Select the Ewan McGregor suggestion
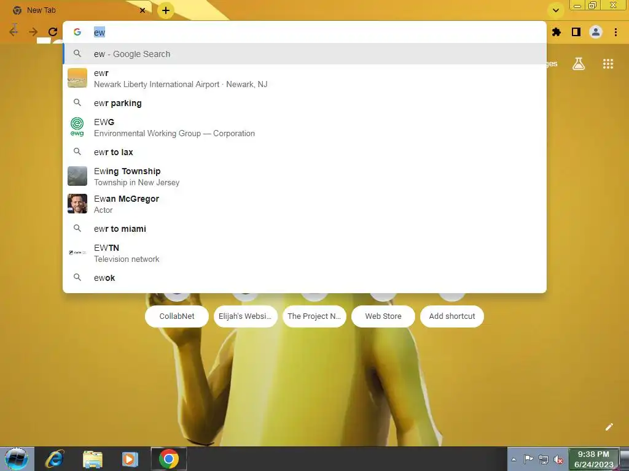This screenshot has height=471, width=629. click(x=305, y=204)
